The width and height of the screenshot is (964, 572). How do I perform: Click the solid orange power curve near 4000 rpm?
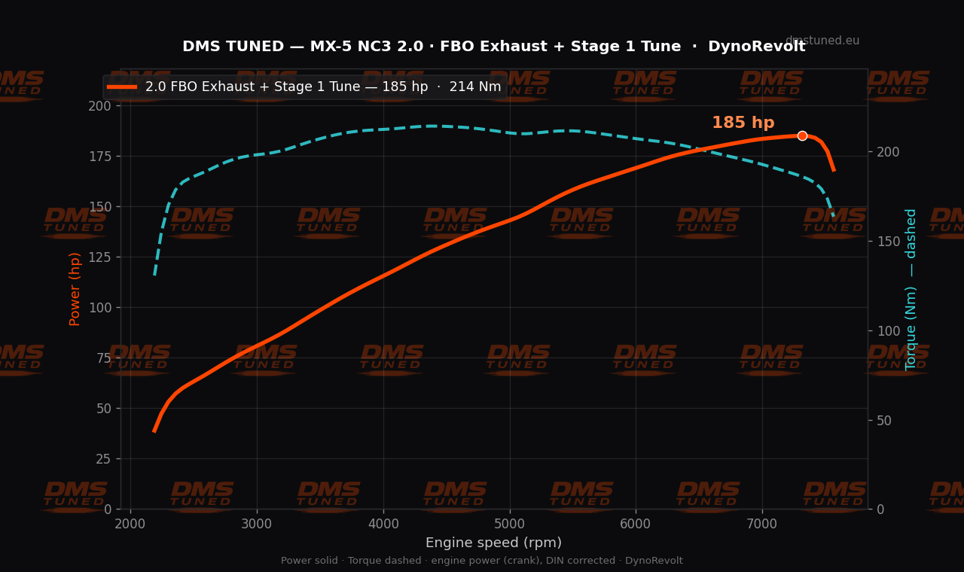[383, 275]
